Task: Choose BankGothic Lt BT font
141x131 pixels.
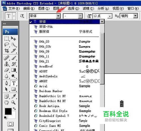Action: pyautogui.click(x=64, y=96)
